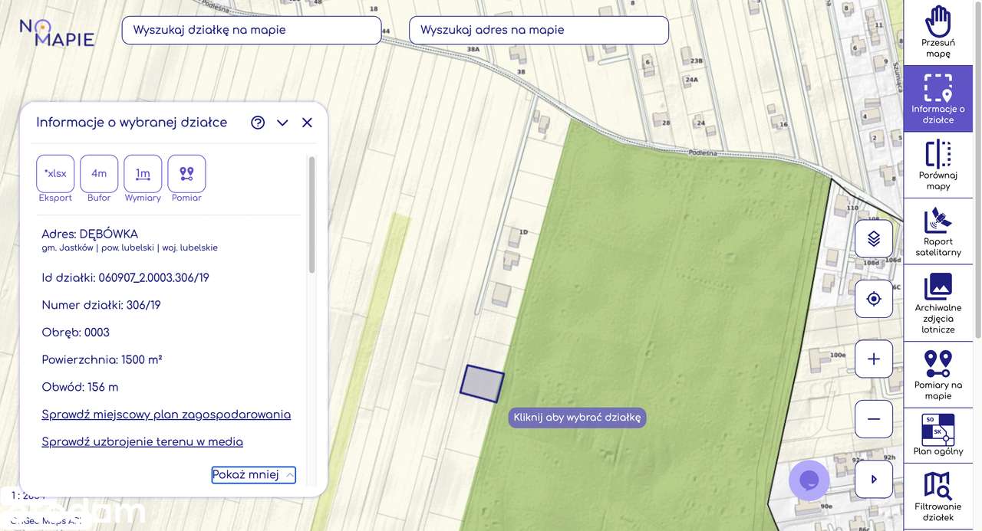
Task: Click the info panel scrollbar
Action: [312, 215]
